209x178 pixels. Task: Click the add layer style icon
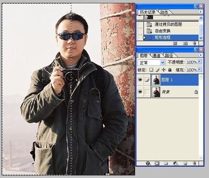click(x=148, y=163)
